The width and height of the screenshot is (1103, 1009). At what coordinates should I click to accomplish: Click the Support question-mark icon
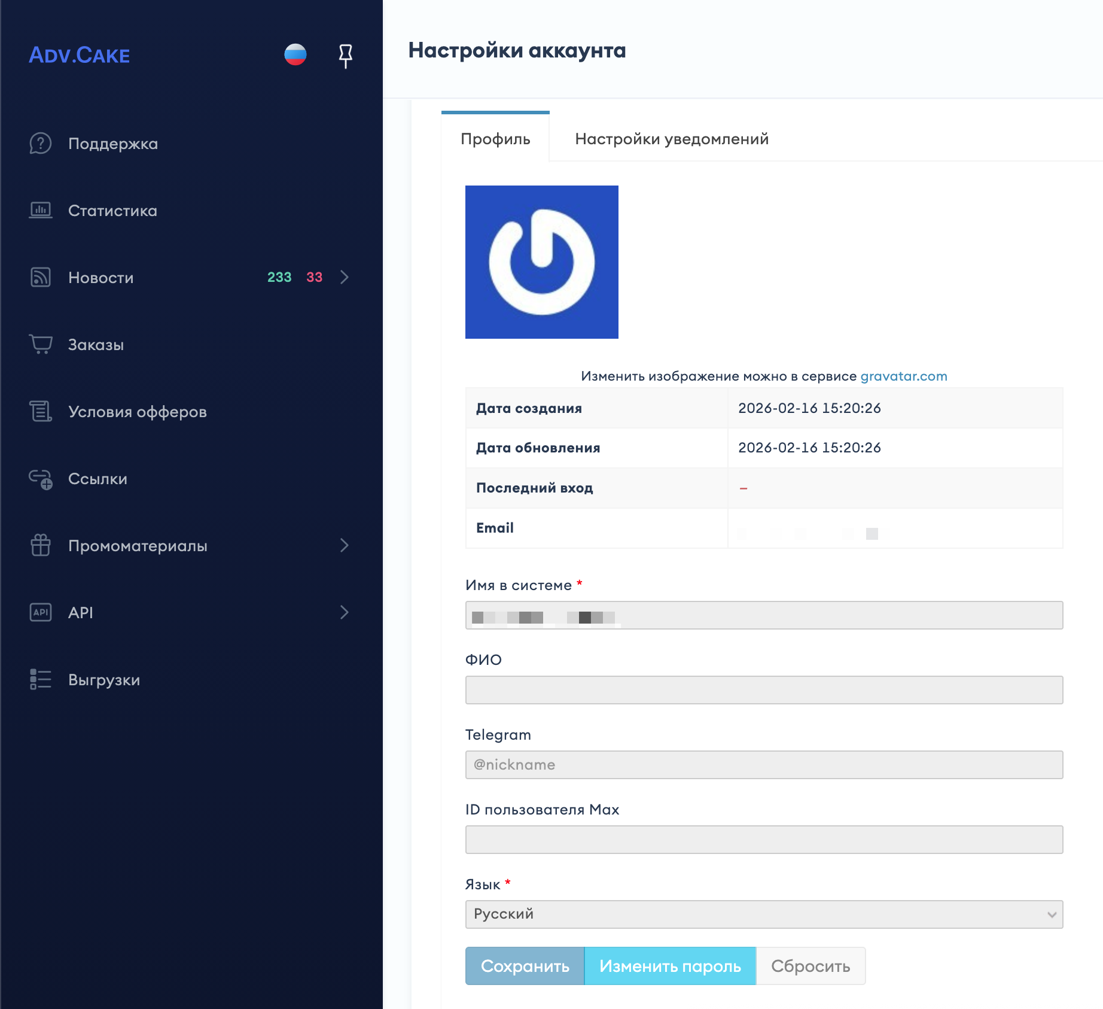click(41, 144)
